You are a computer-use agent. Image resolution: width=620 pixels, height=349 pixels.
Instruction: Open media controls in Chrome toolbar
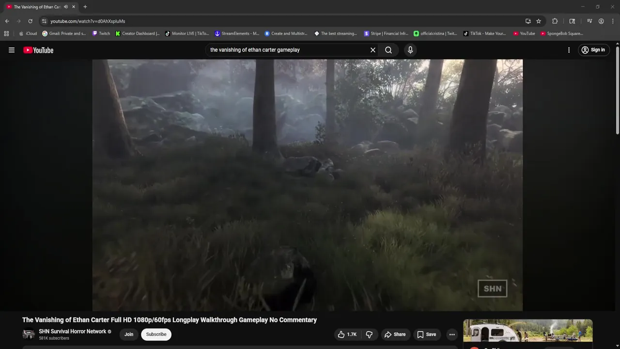coord(589,21)
